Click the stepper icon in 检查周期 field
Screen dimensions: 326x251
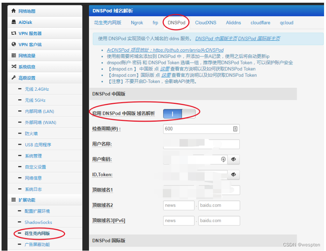point(235,129)
